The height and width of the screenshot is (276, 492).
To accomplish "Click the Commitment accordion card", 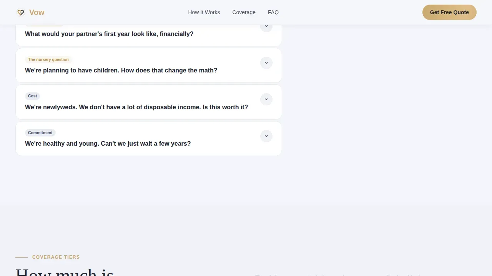I will pyautogui.click(x=149, y=138).
